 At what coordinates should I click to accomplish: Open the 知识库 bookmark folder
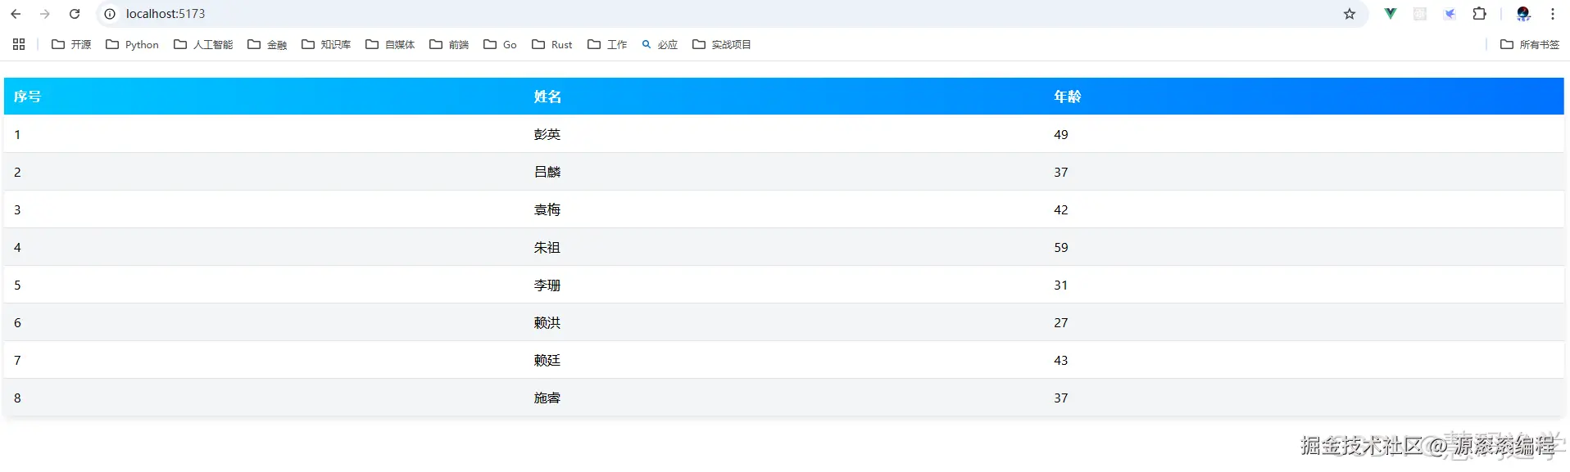pos(326,44)
